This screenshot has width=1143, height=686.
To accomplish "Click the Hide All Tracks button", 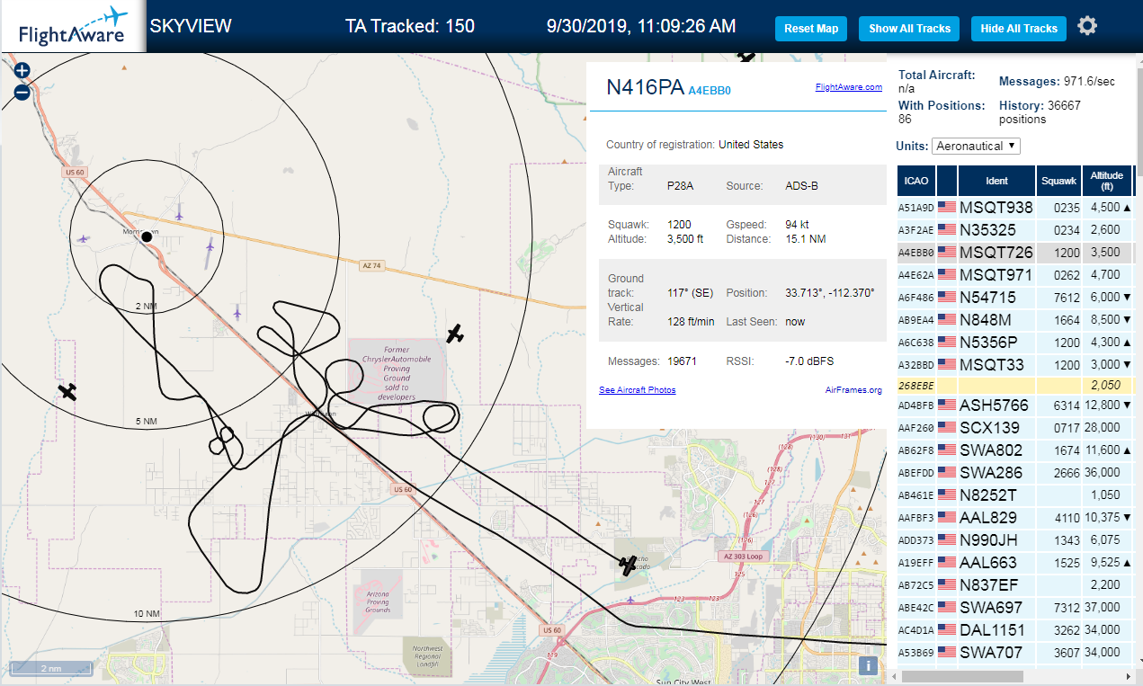I will pyautogui.click(x=1019, y=29).
